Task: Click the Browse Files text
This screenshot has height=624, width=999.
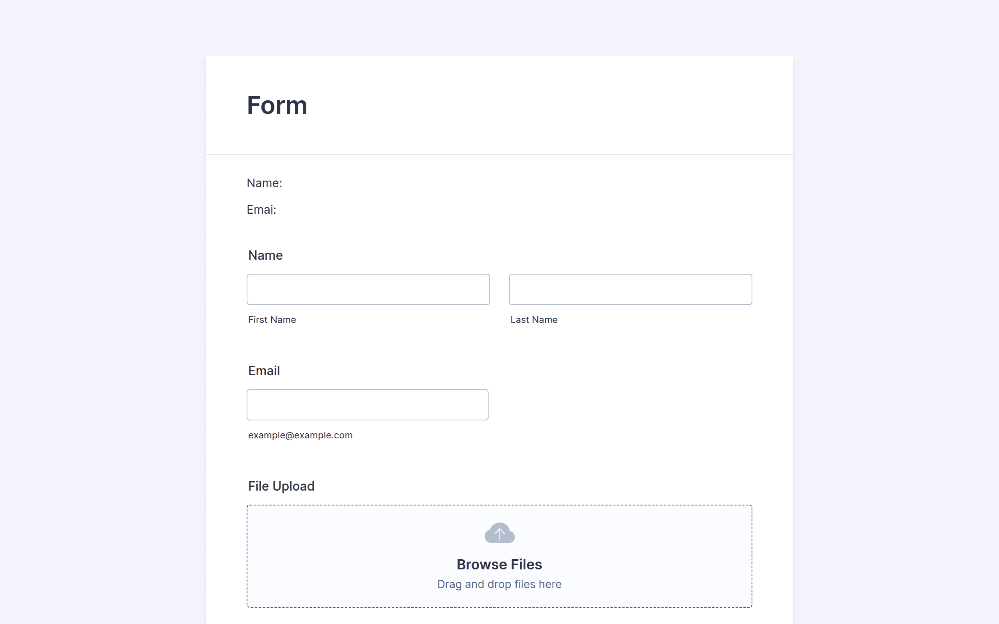Action: (x=499, y=564)
